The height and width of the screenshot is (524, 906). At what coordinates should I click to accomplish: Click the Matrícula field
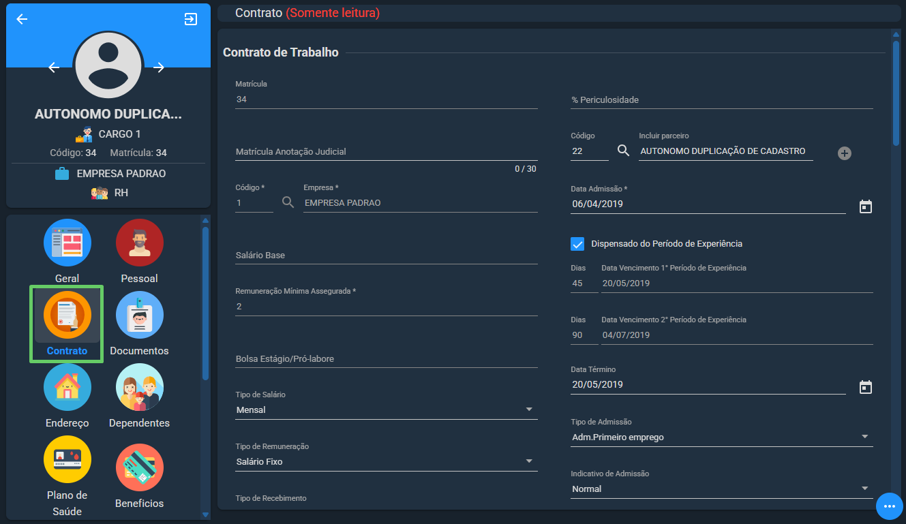387,99
